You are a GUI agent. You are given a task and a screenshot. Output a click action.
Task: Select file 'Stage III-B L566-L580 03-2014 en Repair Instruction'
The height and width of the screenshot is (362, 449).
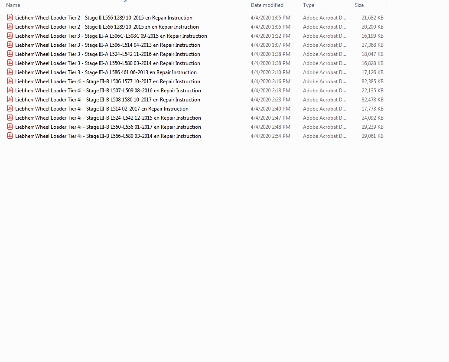pyautogui.click(x=108, y=136)
